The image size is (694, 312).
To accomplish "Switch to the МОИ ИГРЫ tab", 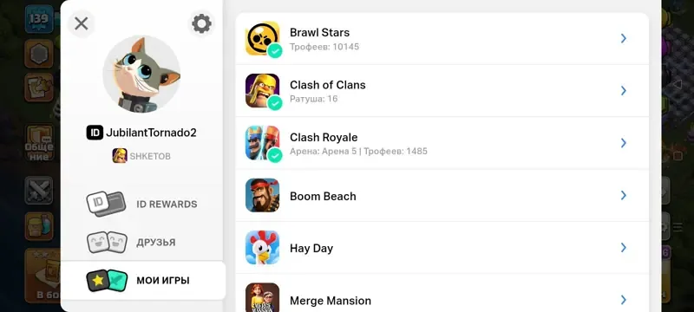I will tap(142, 280).
